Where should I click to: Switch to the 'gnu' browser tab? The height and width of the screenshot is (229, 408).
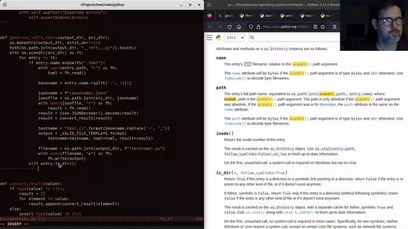228,16
